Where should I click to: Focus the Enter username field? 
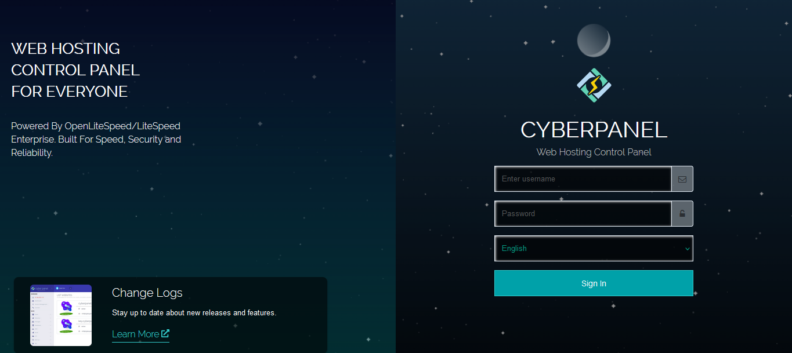click(583, 179)
